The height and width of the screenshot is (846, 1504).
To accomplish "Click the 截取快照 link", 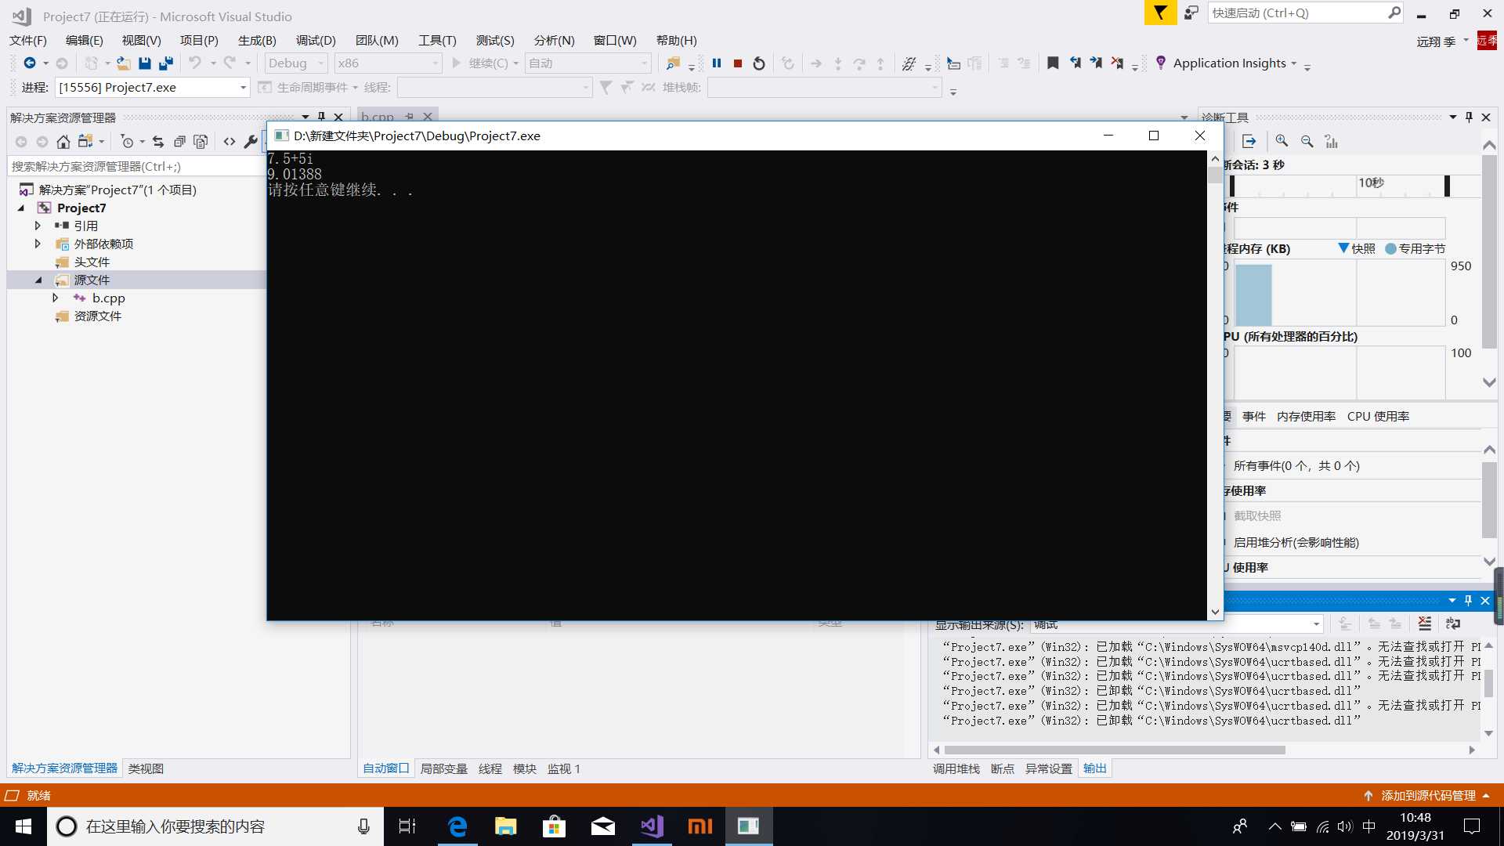I will click(1257, 515).
